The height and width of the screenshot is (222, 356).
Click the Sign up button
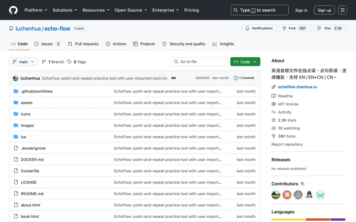pos(324,10)
